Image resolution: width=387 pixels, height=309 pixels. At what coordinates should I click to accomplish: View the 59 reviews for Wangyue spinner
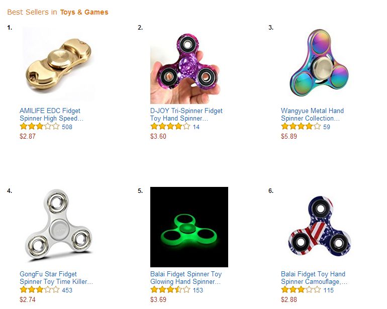(x=327, y=127)
